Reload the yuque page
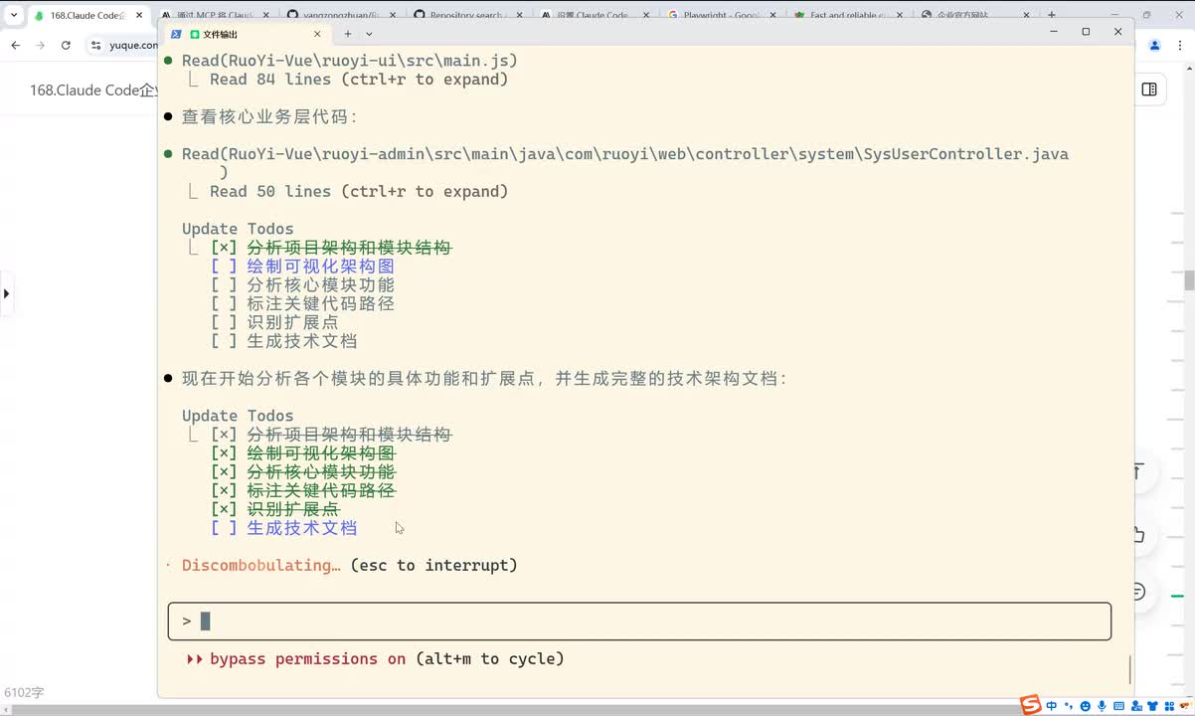The width and height of the screenshot is (1195, 716). click(x=66, y=45)
